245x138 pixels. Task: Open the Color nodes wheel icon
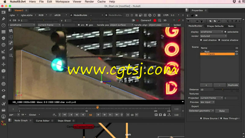(3, 38)
